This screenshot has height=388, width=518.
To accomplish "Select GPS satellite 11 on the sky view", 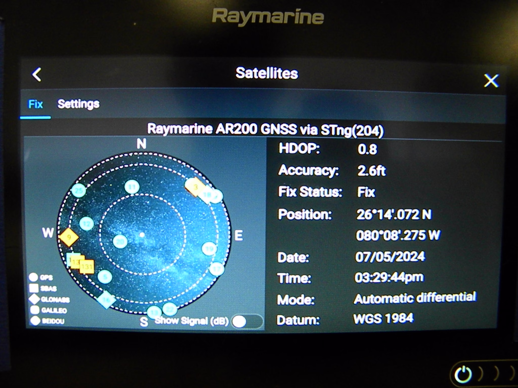I will [132, 187].
